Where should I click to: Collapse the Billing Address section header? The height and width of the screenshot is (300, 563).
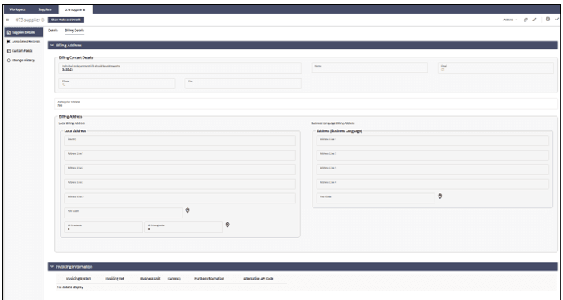pyautogui.click(x=302, y=45)
